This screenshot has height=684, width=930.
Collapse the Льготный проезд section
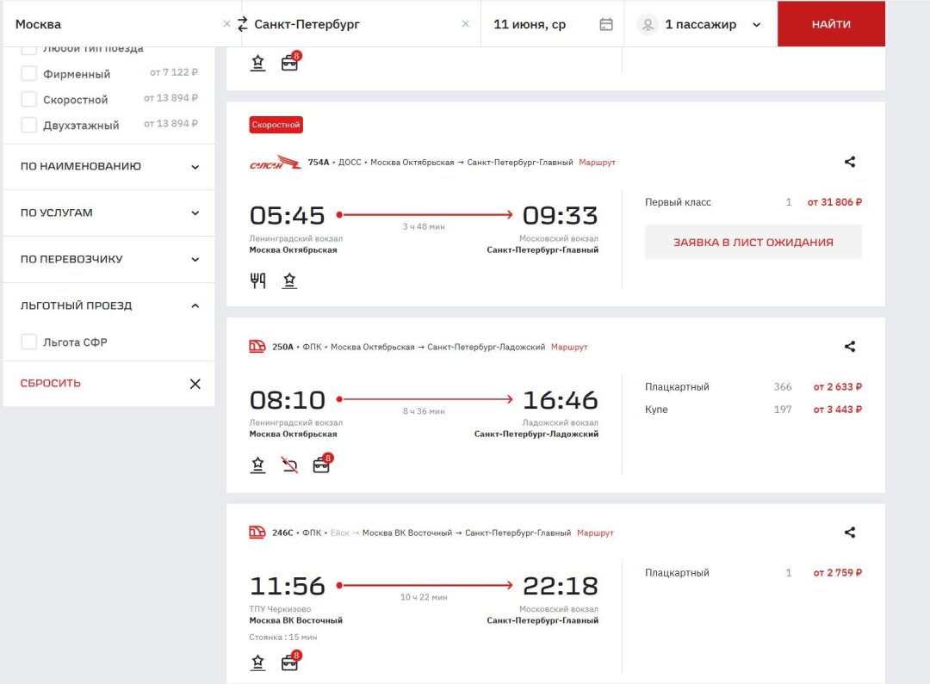click(x=195, y=305)
